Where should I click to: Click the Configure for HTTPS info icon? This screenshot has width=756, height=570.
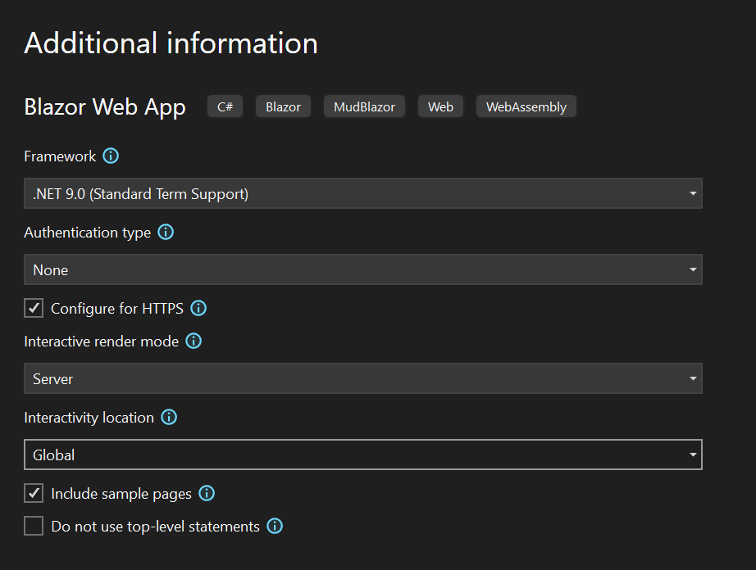coord(198,308)
